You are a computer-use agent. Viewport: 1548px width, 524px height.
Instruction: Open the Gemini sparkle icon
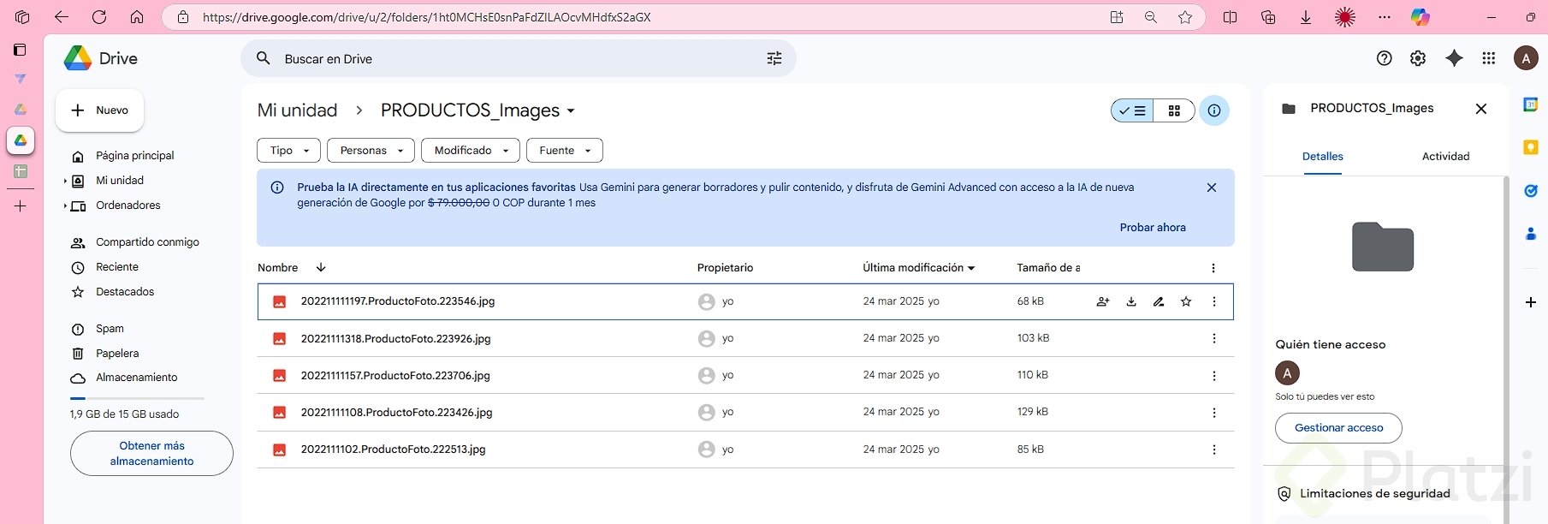(x=1454, y=58)
